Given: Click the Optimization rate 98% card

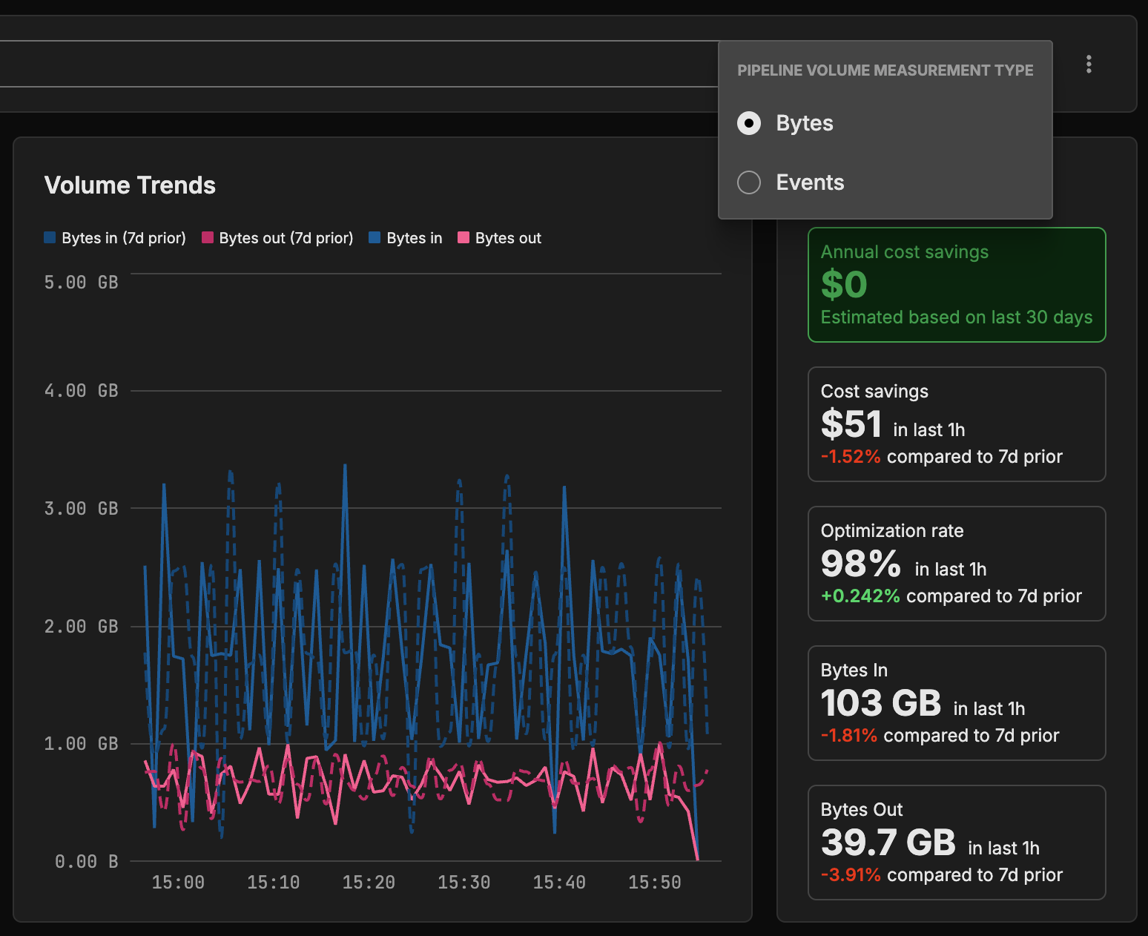Looking at the screenshot, I should click(956, 564).
